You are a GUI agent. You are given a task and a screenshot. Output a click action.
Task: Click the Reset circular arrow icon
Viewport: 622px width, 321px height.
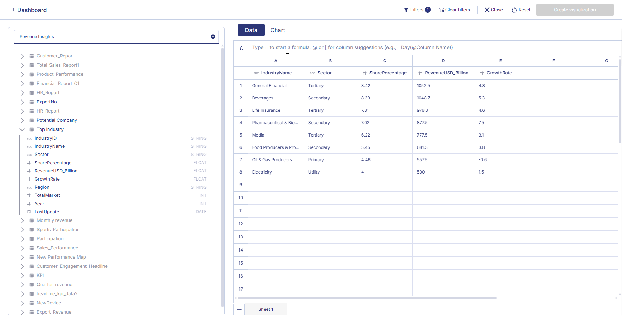tap(514, 10)
